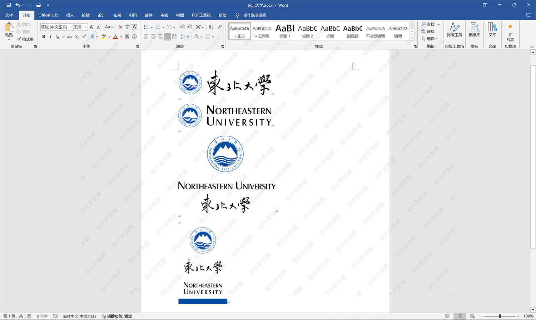This screenshot has height=320, width=536.
Task: Click the 加载项 add-ins button
Action: tap(510, 32)
